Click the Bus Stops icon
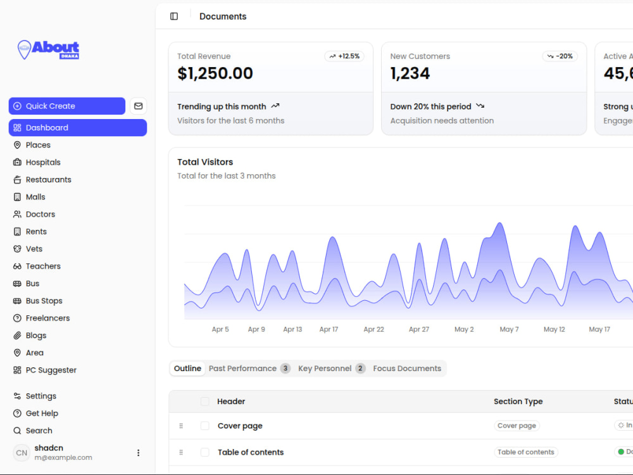The height and width of the screenshot is (475, 633). click(x=17, y=301)
